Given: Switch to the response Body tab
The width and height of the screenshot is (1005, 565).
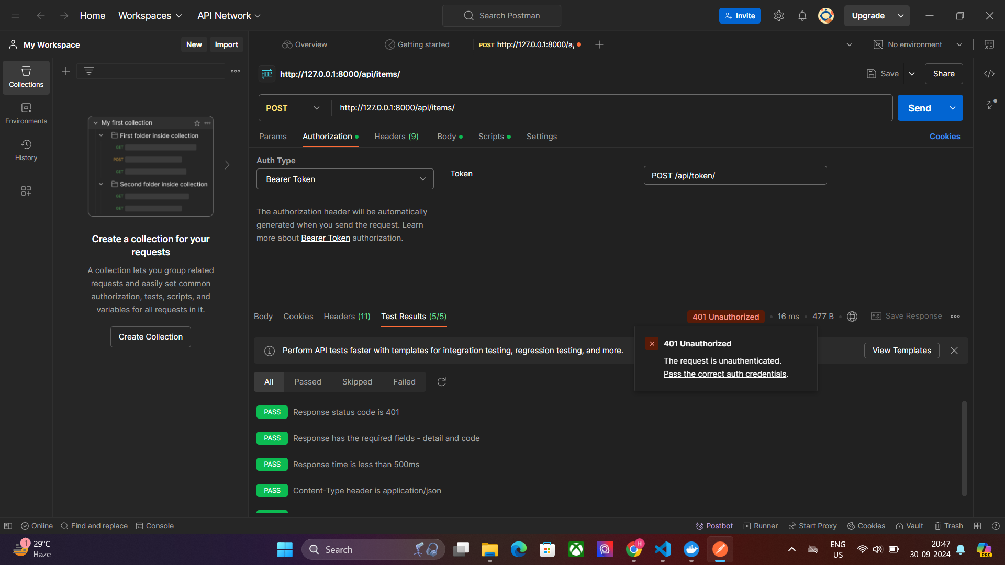Looking at the screenshot, I should click(x=263, y=317).
